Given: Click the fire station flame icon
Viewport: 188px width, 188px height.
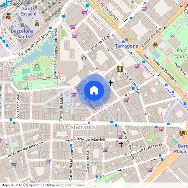Looking at the screenshot, I should pyautogui.click(x=155, y=45).
